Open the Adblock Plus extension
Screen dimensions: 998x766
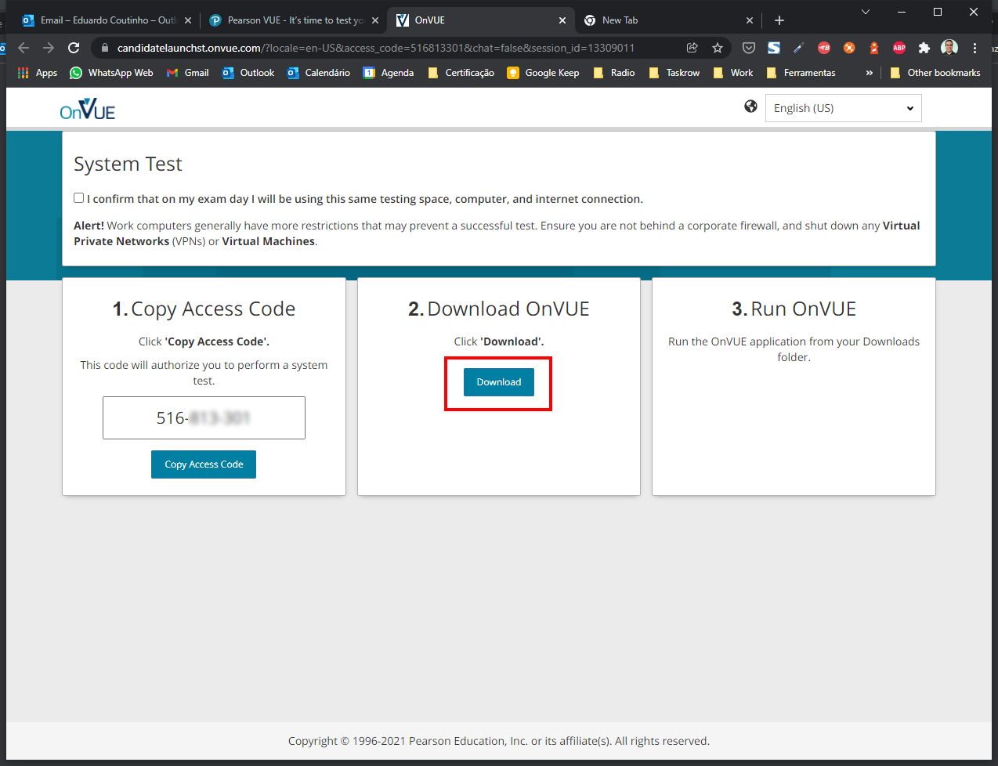coord(899,48)
